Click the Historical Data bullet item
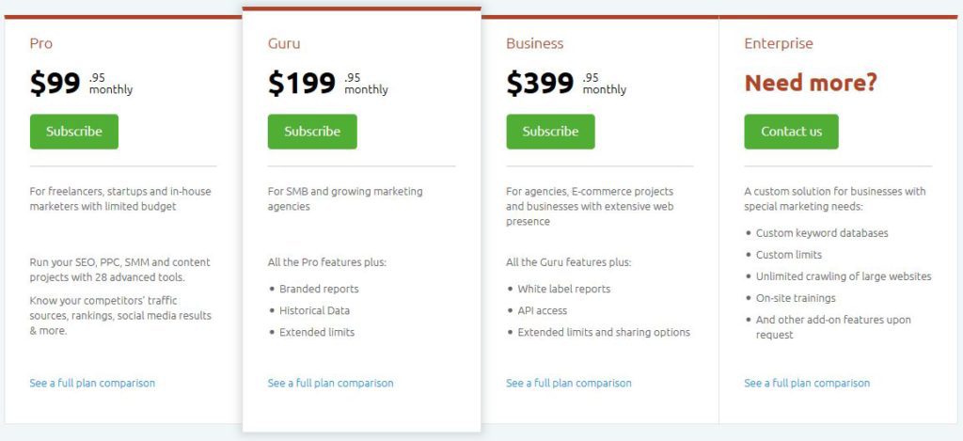Viewport: 963px width, 441px height. pos(314,311)
